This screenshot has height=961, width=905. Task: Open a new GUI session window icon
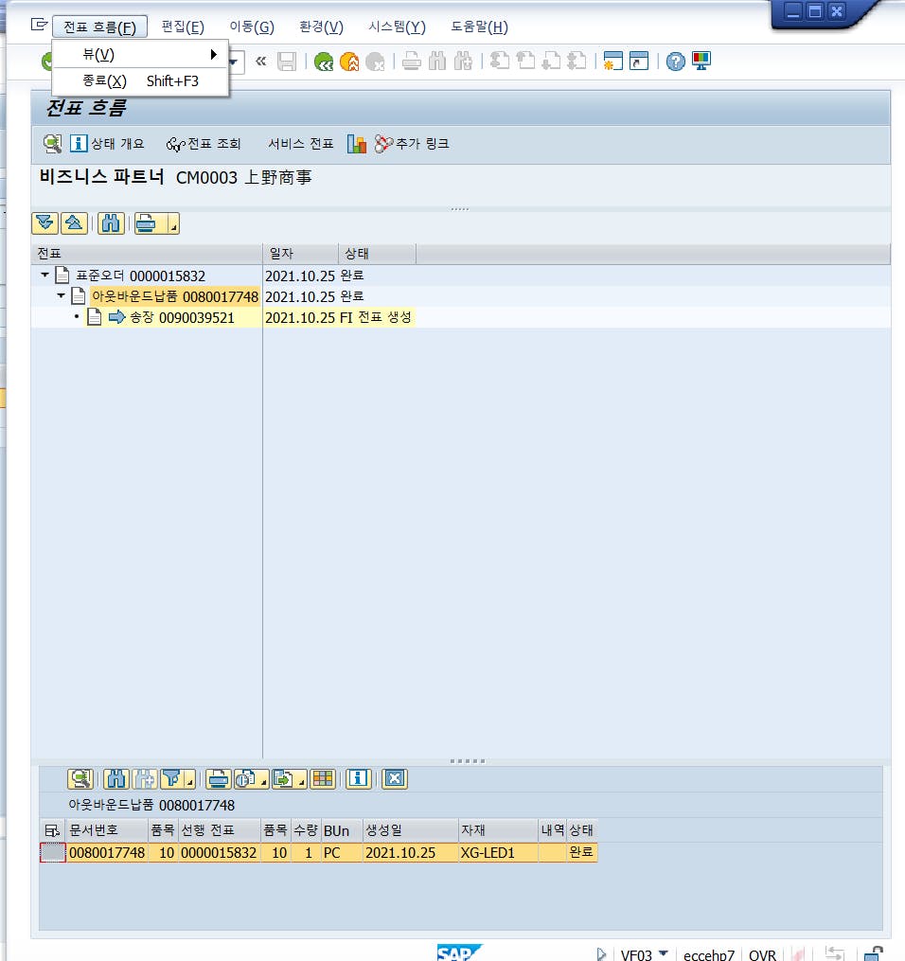tap(612, 62)
